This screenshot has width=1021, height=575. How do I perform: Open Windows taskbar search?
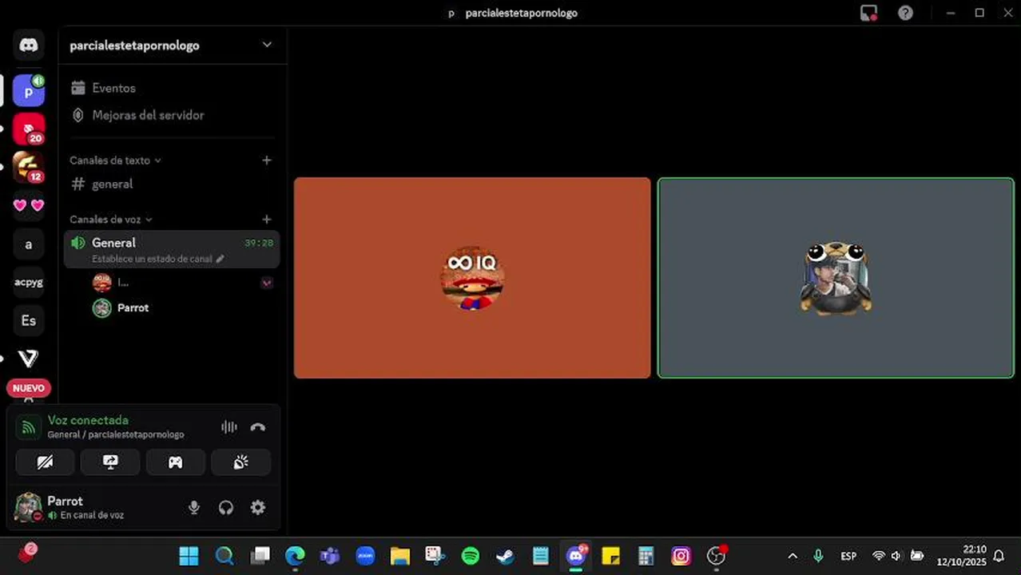coord(224,556)
